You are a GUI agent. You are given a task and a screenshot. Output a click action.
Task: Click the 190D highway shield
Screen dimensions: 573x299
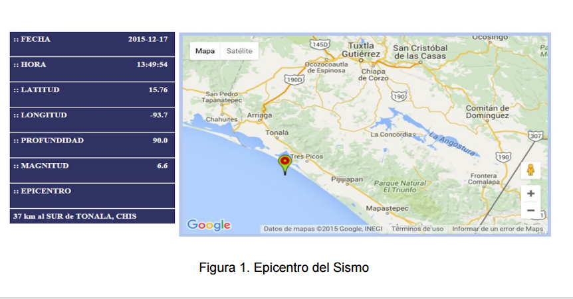(x=294, y=79)
